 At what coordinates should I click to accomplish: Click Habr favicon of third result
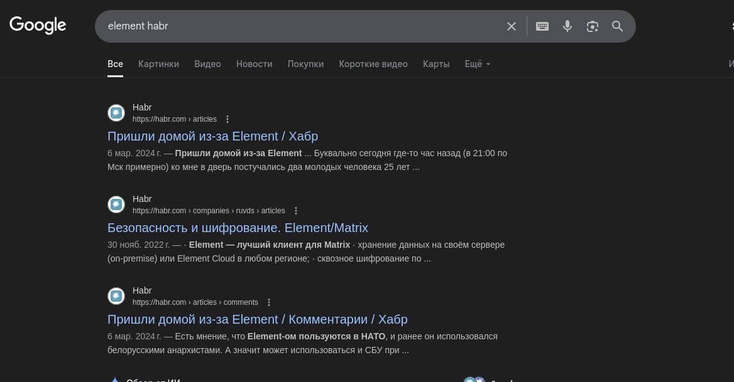point(116,296)
